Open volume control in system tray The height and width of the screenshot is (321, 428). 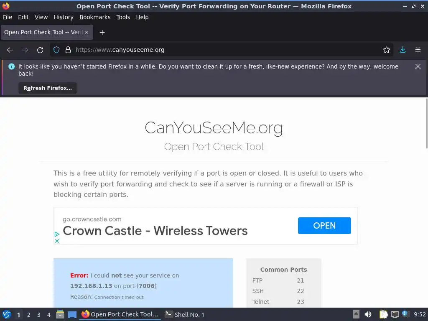[x=368, y=314]
